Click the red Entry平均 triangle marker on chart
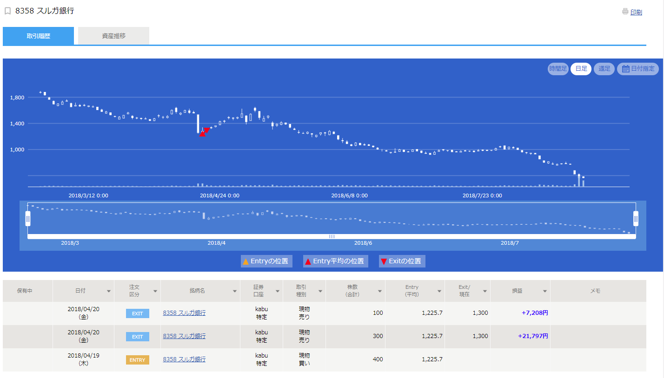 (202, 133)
